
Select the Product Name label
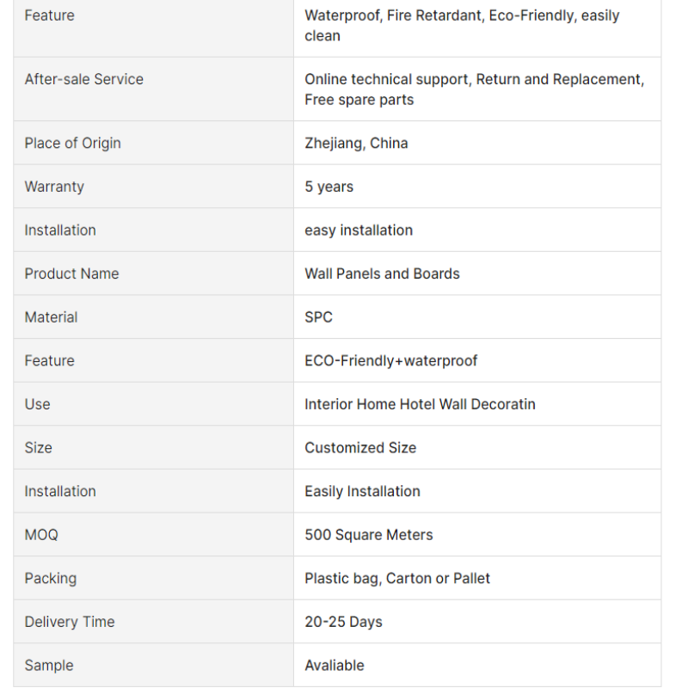(x=71, y=273)
